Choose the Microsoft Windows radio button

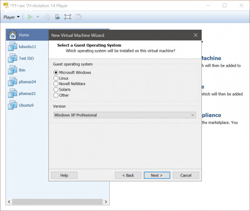56,73
